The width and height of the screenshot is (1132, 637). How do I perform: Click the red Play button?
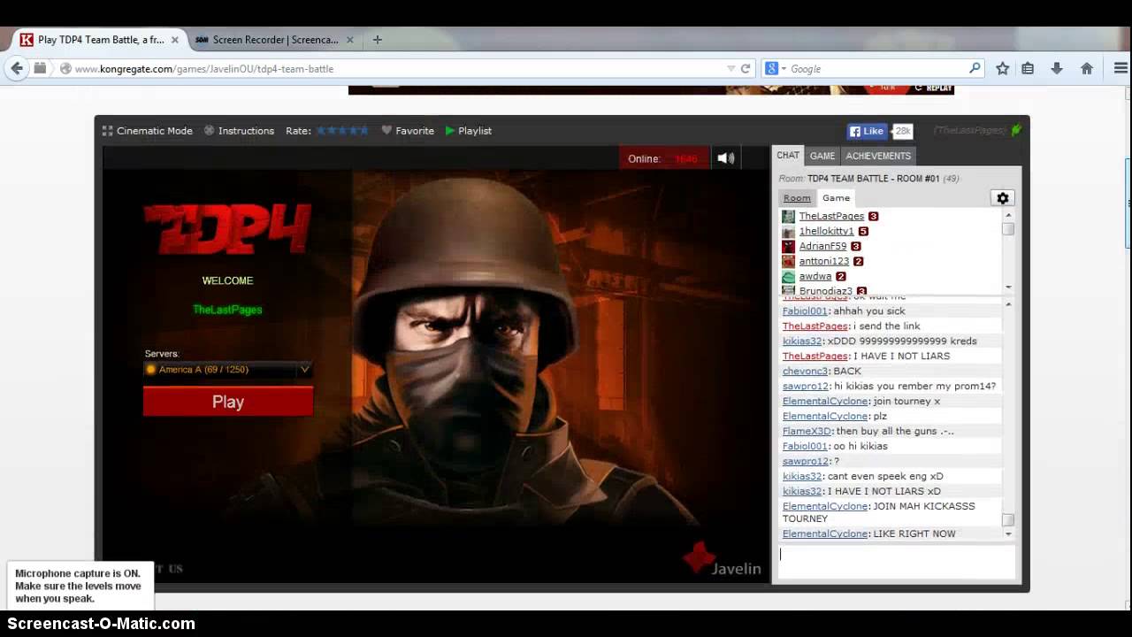tap(228, 402)
